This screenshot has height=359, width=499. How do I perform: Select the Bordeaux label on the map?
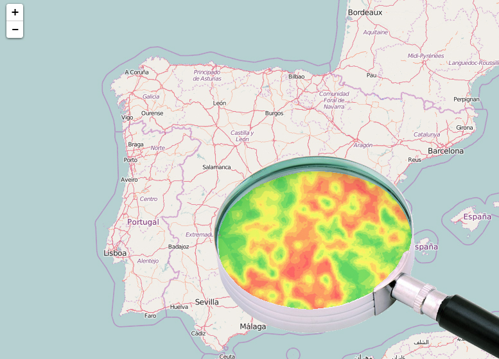365,12
